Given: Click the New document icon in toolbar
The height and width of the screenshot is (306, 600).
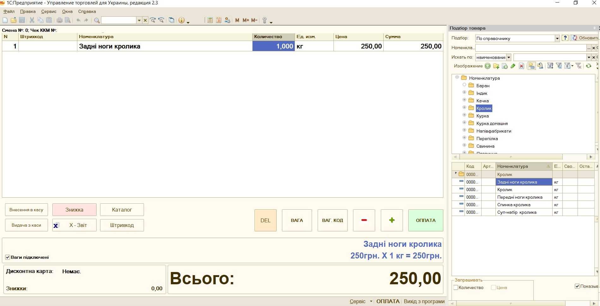Looking at the screenshot, I should coord(5,20).
